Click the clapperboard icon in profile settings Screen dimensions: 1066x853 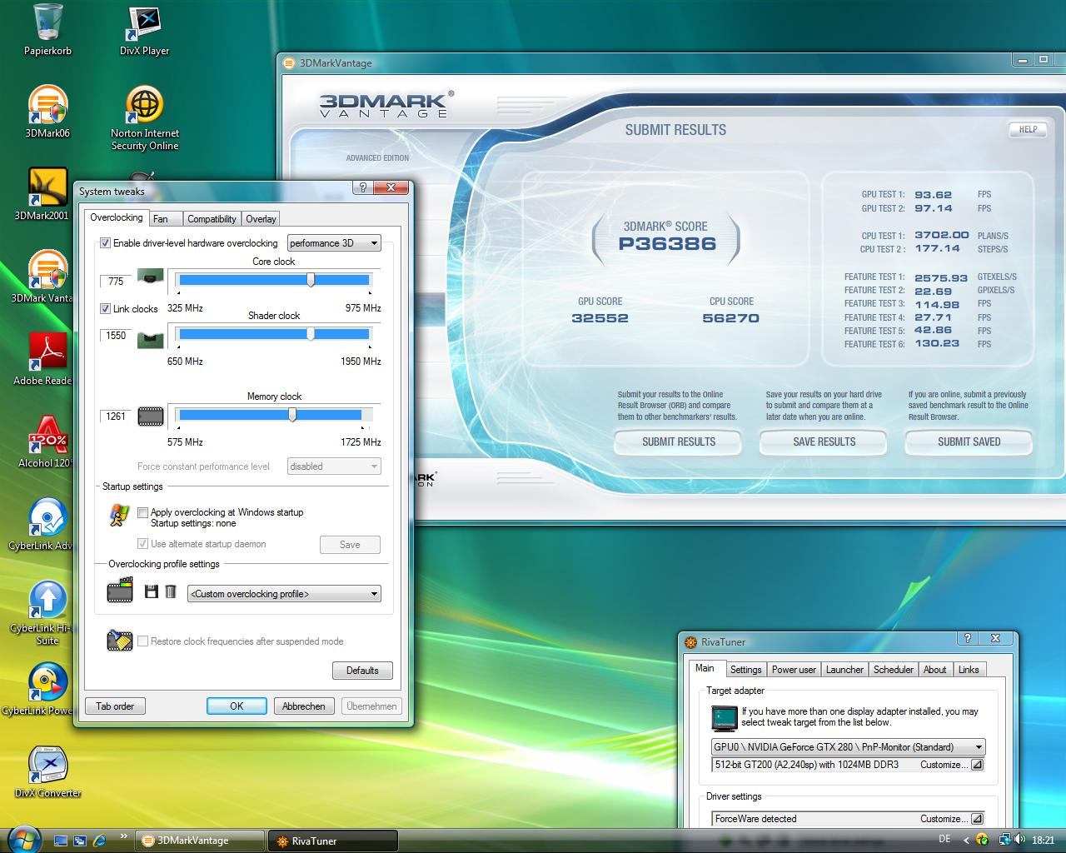[120, 591]
